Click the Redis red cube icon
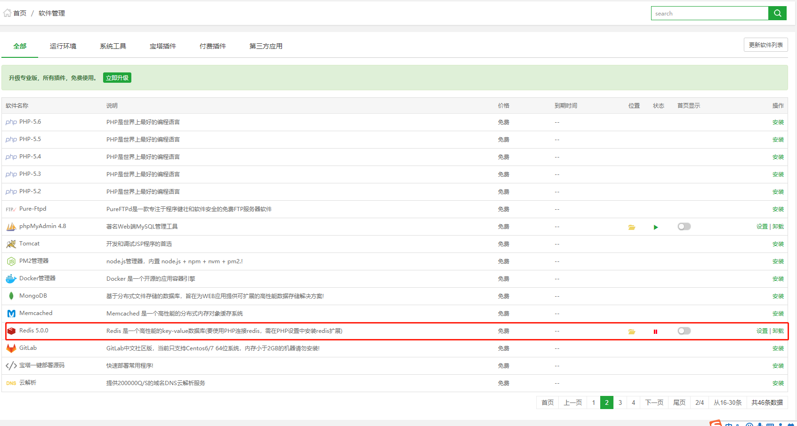 coord(11,331)
